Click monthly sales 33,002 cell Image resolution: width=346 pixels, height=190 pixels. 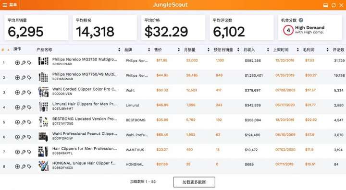click(x=192, y=60)
